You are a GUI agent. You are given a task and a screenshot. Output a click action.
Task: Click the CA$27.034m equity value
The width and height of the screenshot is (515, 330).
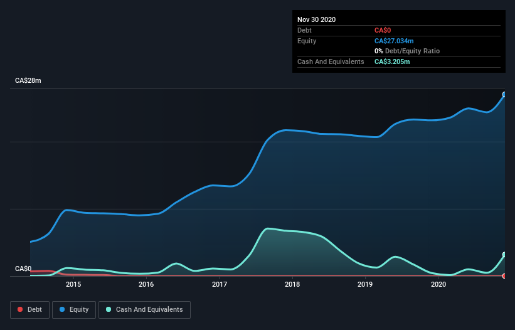(394, 41)
